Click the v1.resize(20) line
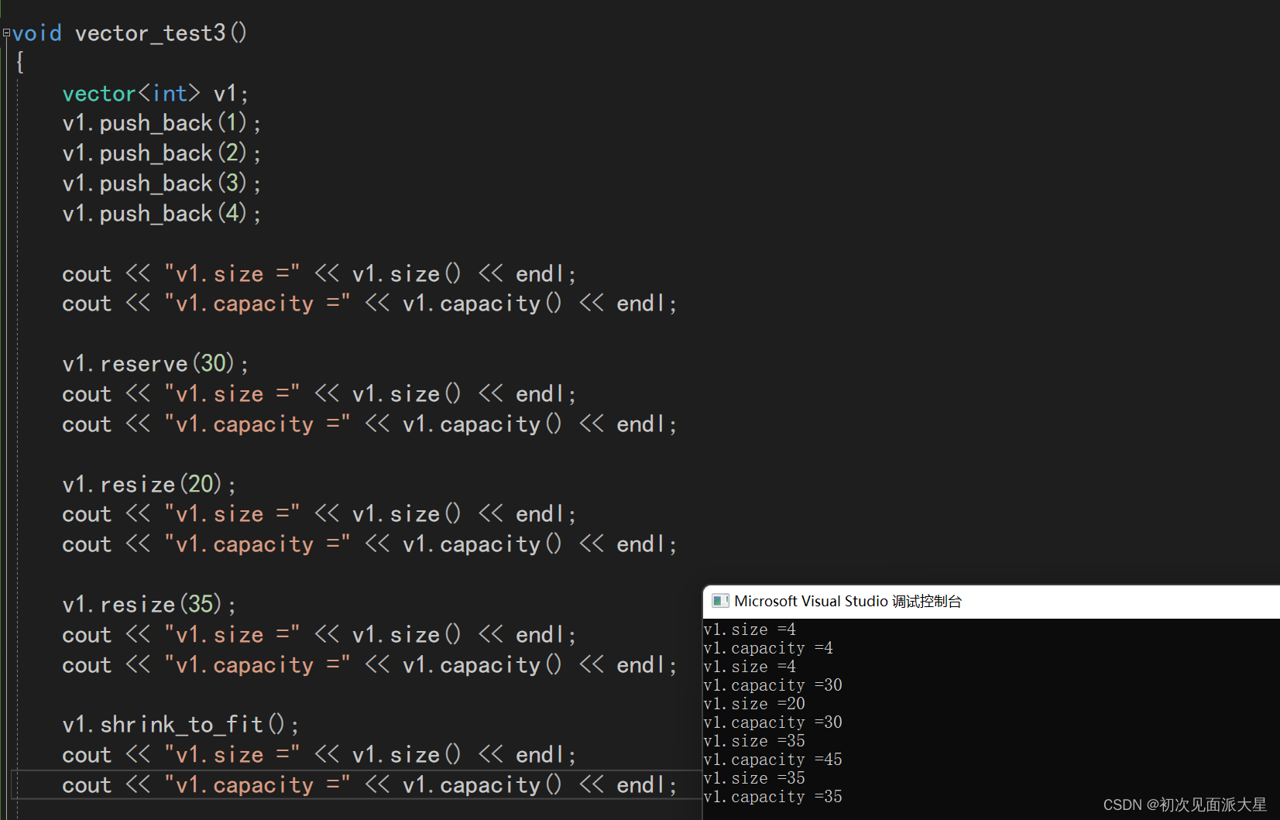1280x820 pixels. (149, 483)
